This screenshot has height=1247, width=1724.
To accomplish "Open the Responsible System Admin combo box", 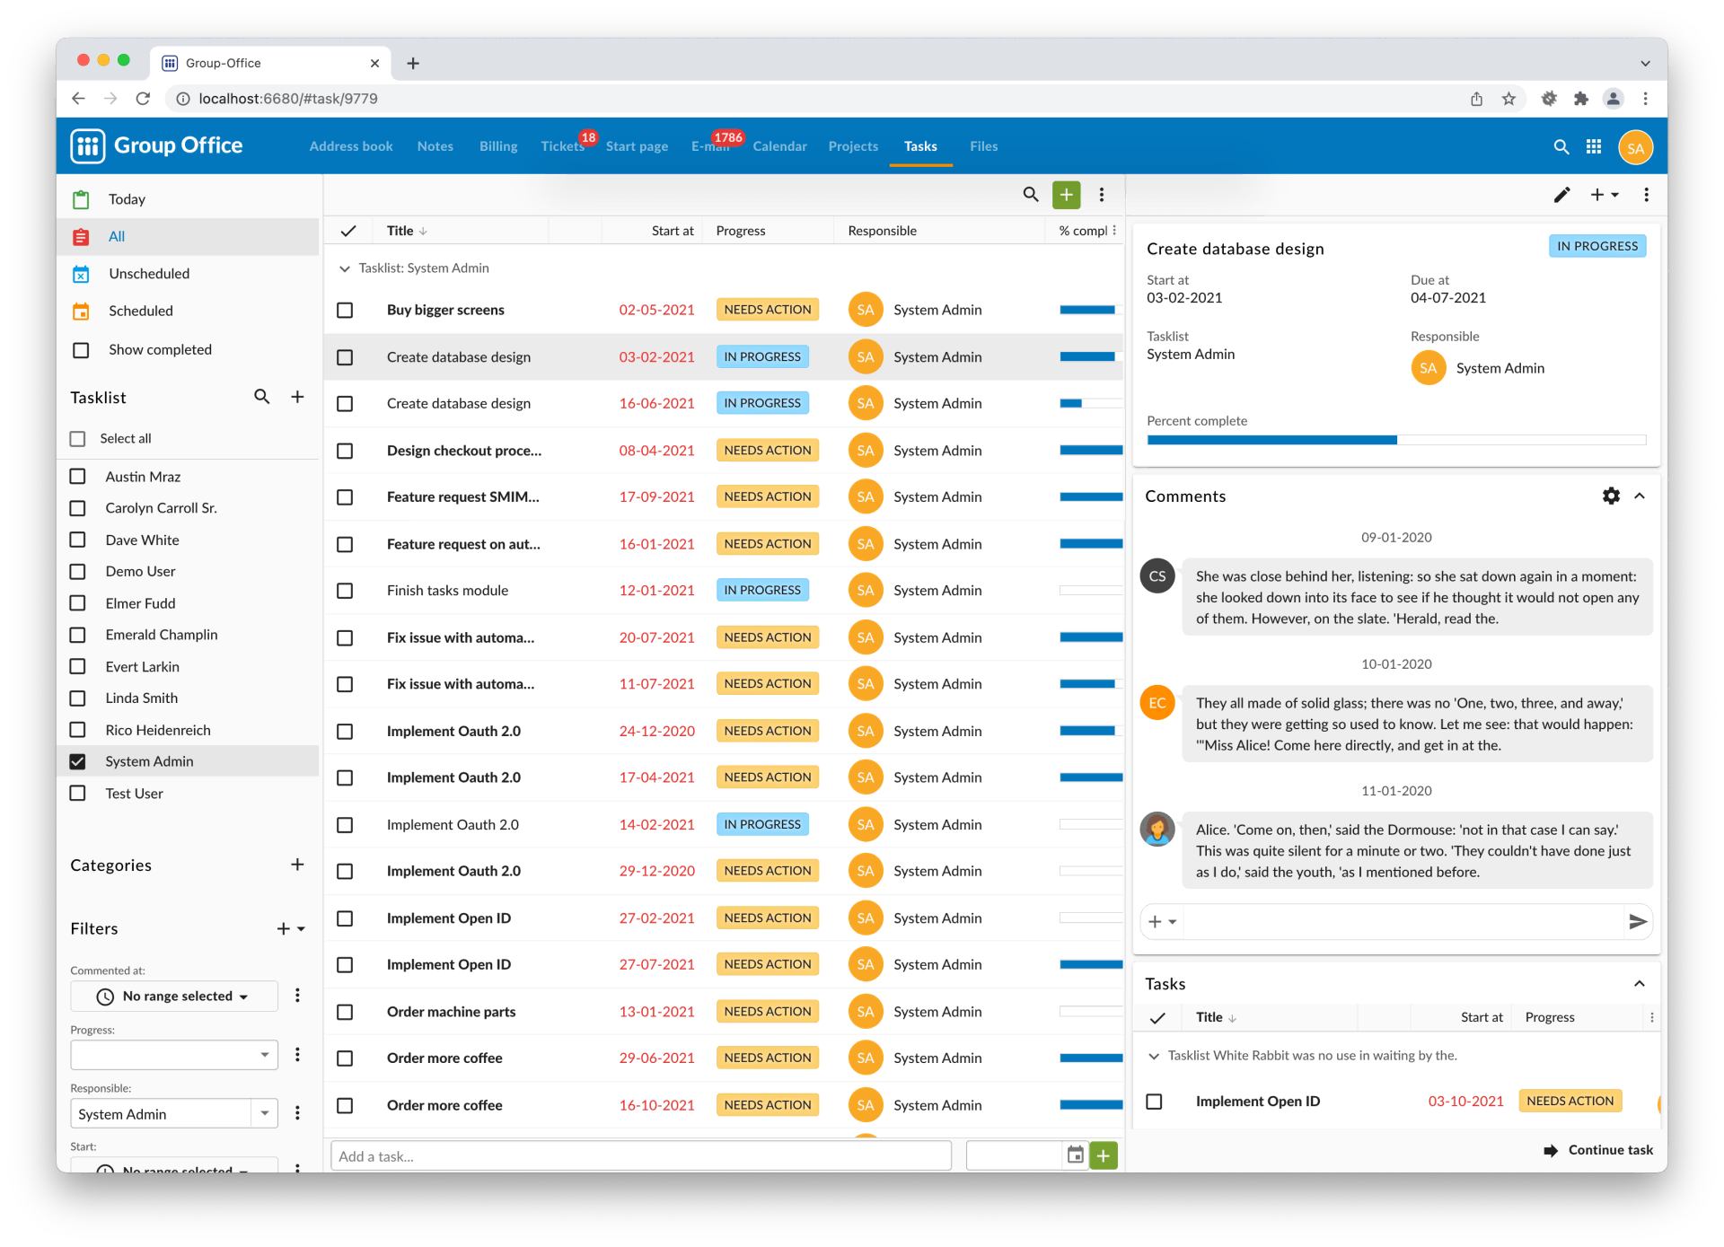I will pyautogui.click(x=264, y=1113).
